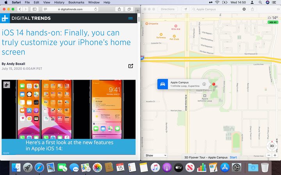Clear the Maps search field
281x175 pixels.
coord(244,9)
